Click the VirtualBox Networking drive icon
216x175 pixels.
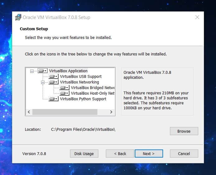pyautogui.click(x=54, y=82)
